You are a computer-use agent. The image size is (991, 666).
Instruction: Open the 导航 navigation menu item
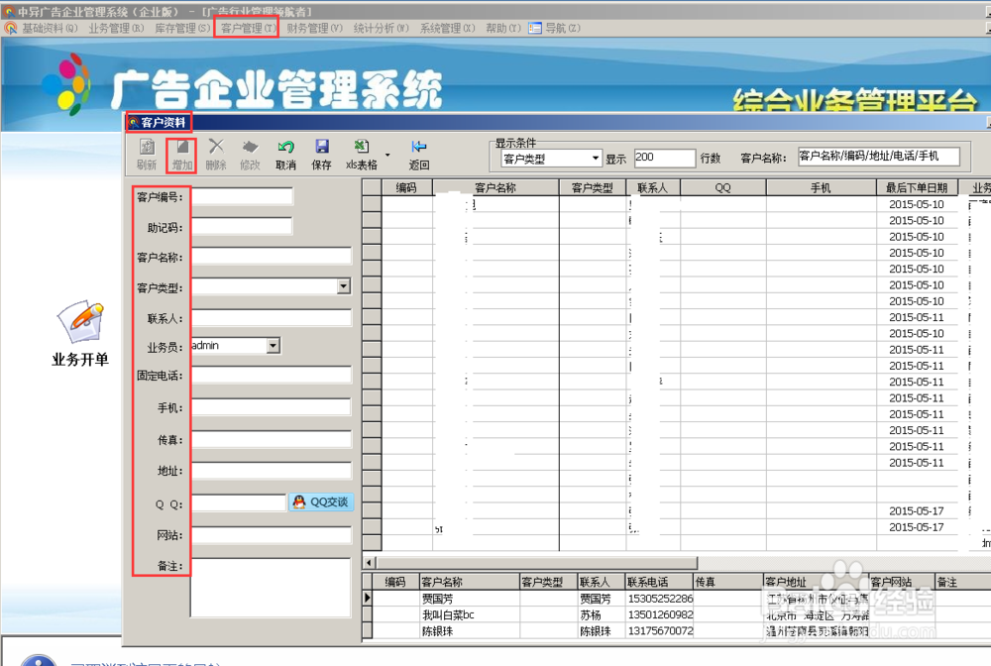(x=553, y=28)
